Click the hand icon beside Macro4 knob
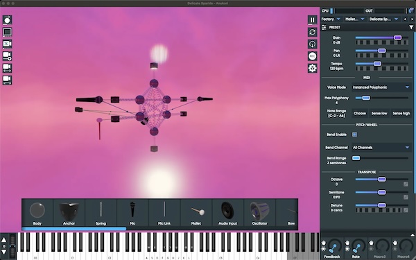This screenshot has width=416, height=260. [395, 243]
